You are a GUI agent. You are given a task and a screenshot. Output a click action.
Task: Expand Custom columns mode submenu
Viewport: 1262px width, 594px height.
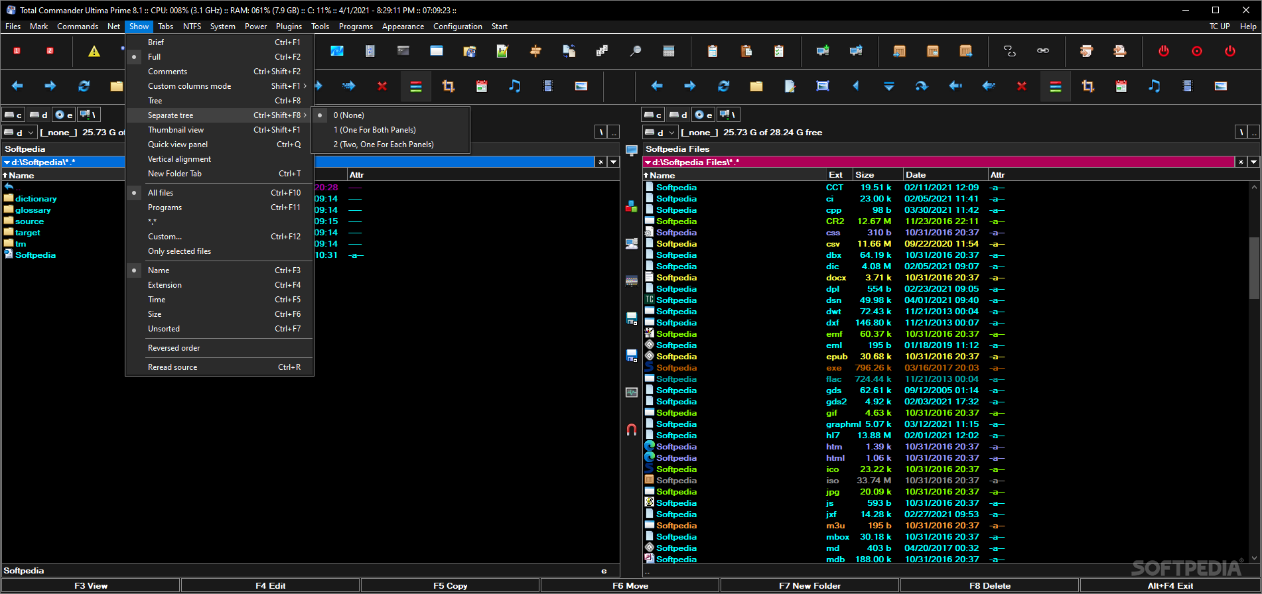click(220, 86)
